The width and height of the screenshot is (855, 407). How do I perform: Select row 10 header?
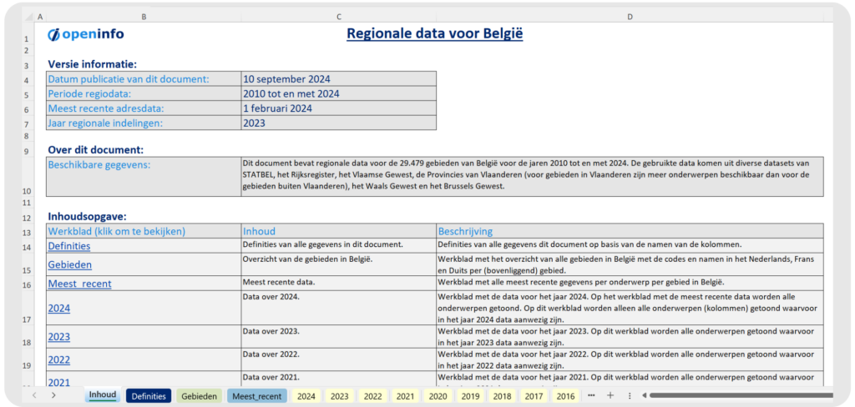tap(27, 190)
